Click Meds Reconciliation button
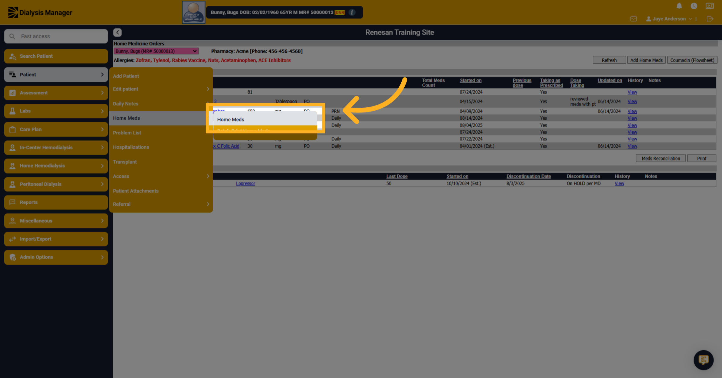 [x=661, y=158]
